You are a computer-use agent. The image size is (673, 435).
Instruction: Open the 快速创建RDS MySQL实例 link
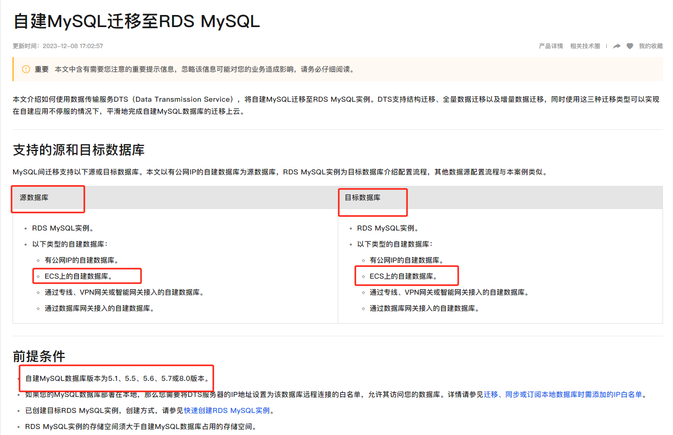pos(227,410)
